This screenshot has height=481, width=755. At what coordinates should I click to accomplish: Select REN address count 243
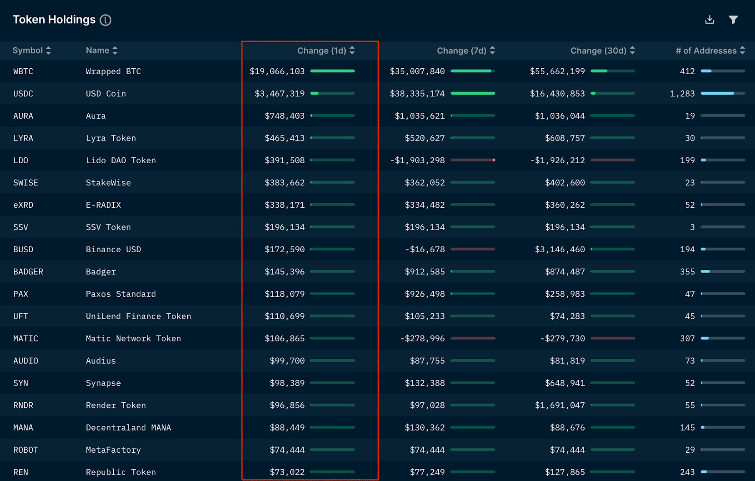coord(688,472)
